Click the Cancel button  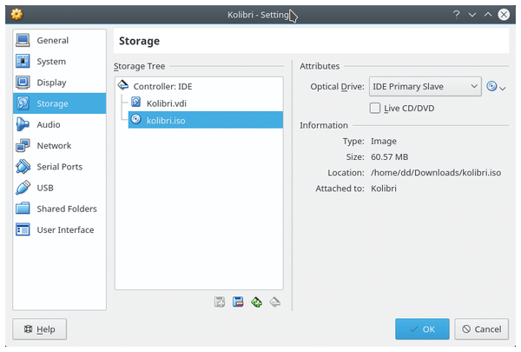(x=480, y=329)
